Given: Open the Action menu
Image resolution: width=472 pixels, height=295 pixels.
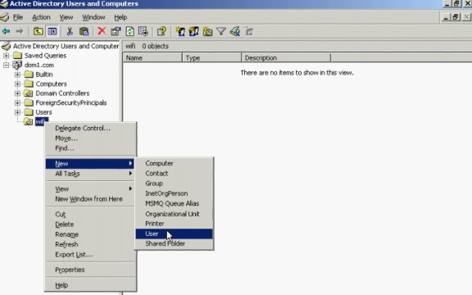Looking at the screenshot, I should coord(41,17).
